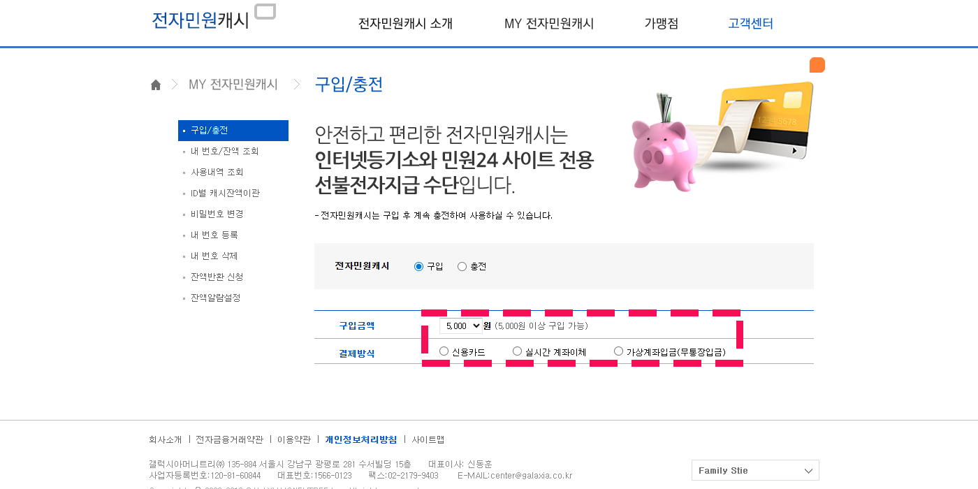978x489 pixels.
Task: Click the 전자민원캐시 logo
Action: click(x=200, y=20)
